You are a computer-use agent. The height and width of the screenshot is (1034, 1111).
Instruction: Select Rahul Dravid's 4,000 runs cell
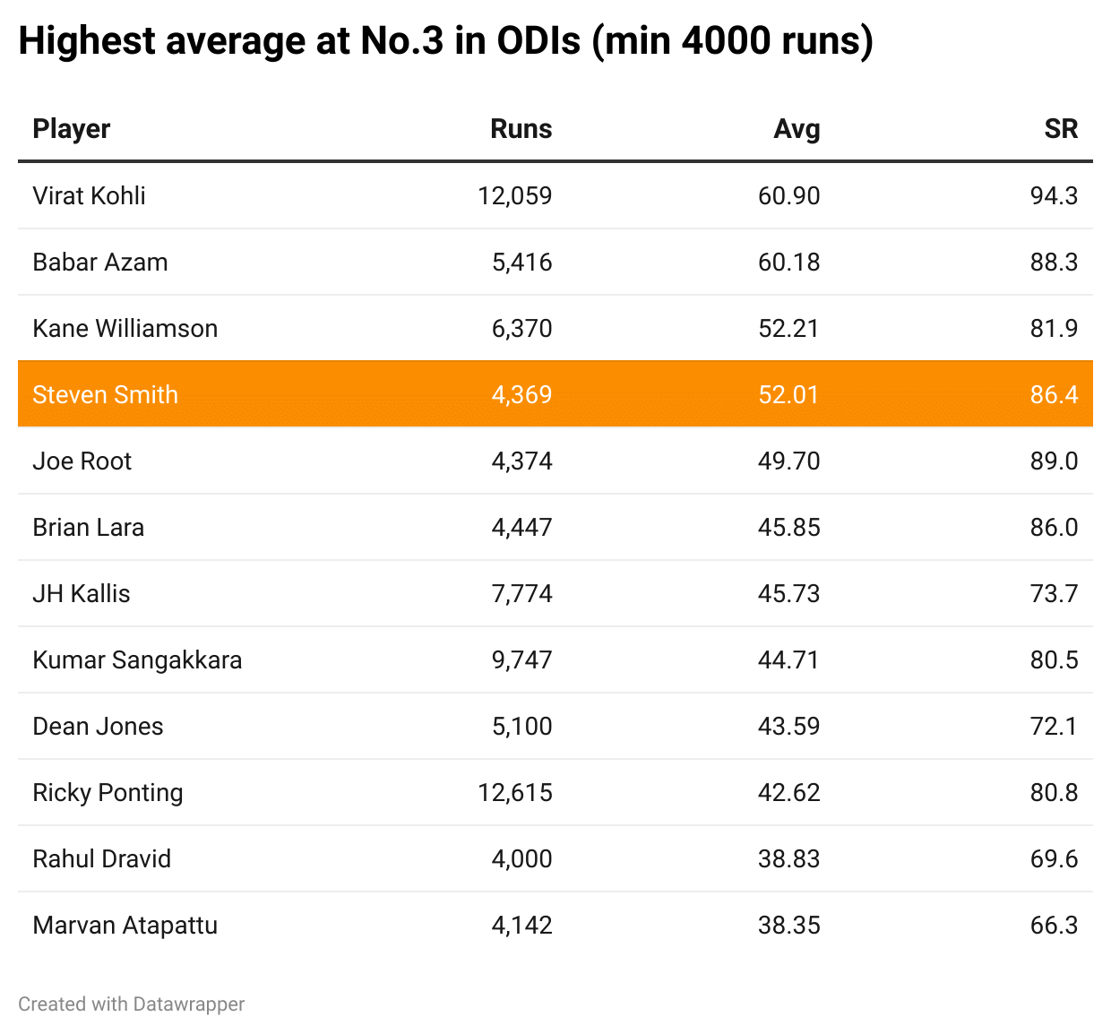point(521,858)
